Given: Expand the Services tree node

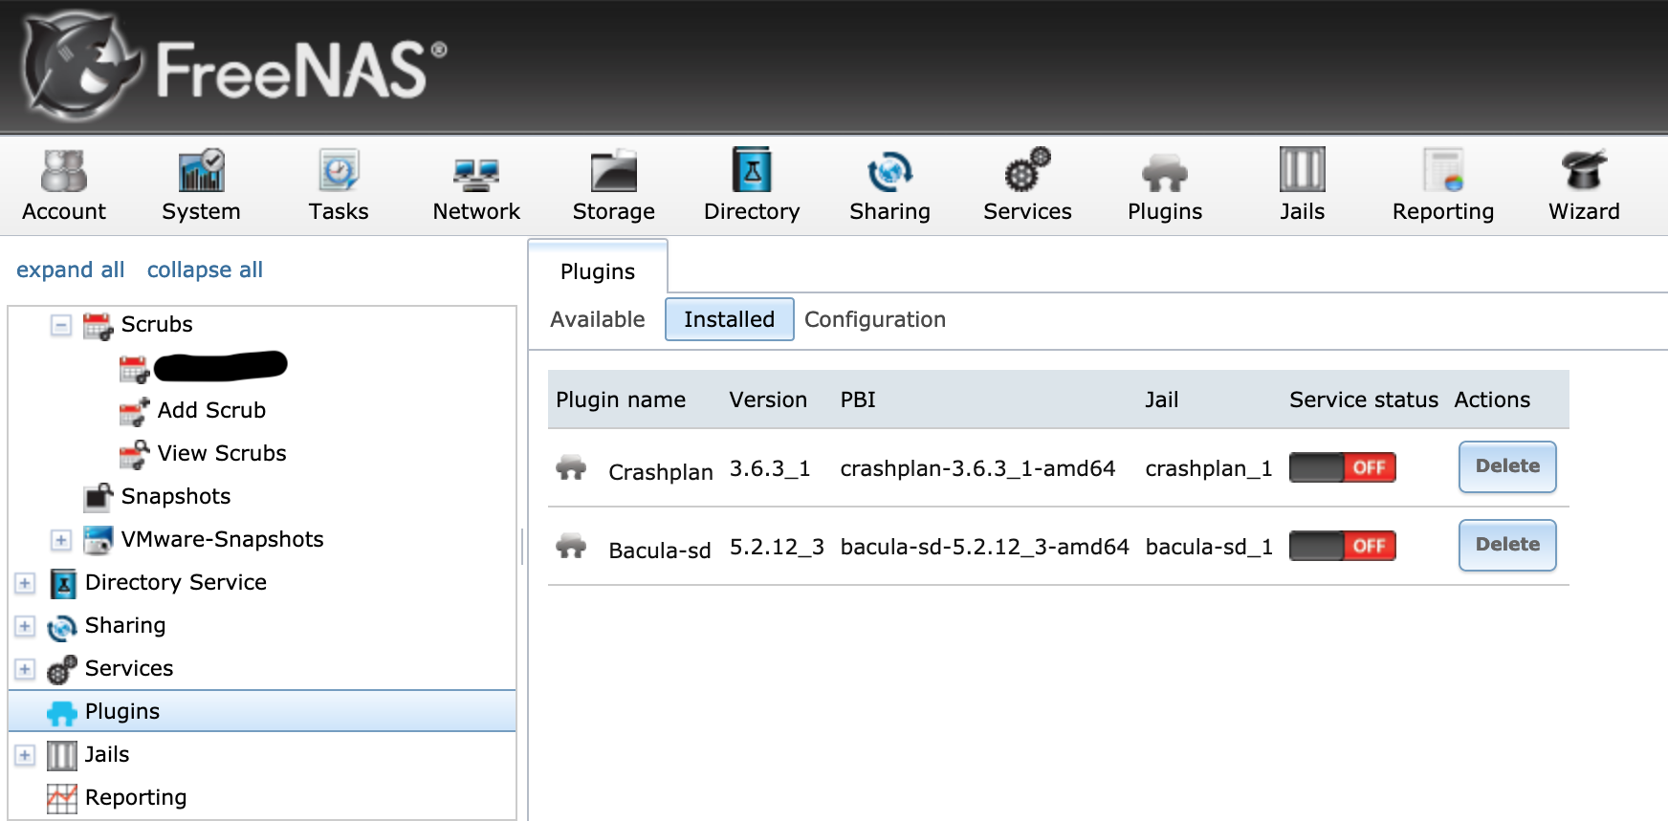Looking at the screenshot, I should click(25, 669).
